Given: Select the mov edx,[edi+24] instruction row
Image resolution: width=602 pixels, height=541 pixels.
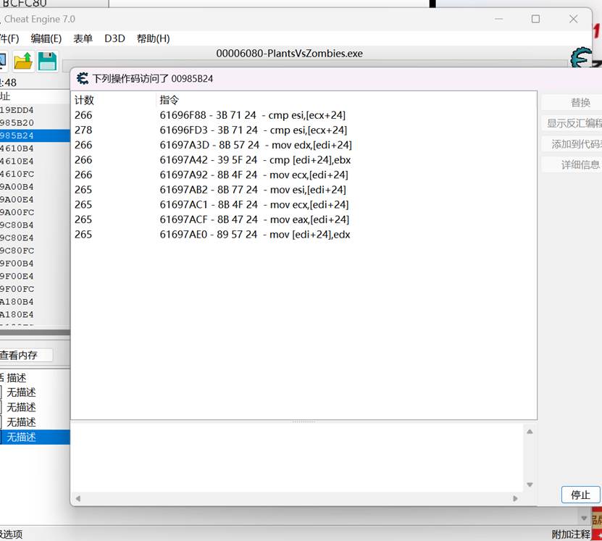Looking at the screenshot, I should click(x=304, y=145).
